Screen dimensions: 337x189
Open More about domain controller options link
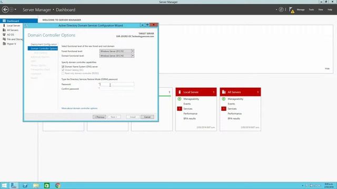(x=80, y=108)
